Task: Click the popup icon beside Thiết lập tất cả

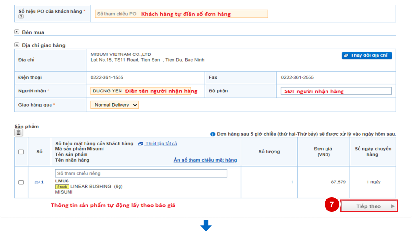Action: [x=140, y=144]
